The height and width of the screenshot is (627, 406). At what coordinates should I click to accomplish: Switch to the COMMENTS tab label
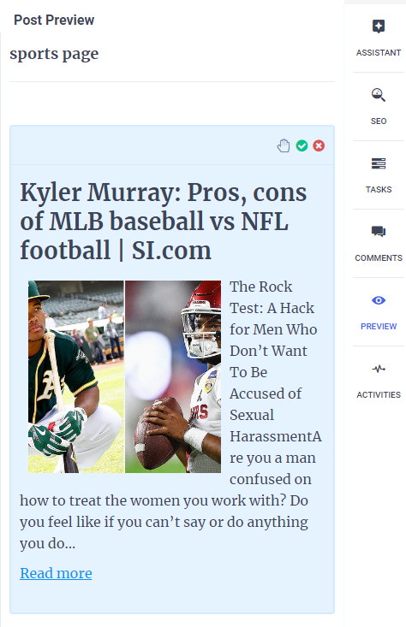(x=379, y=258)
